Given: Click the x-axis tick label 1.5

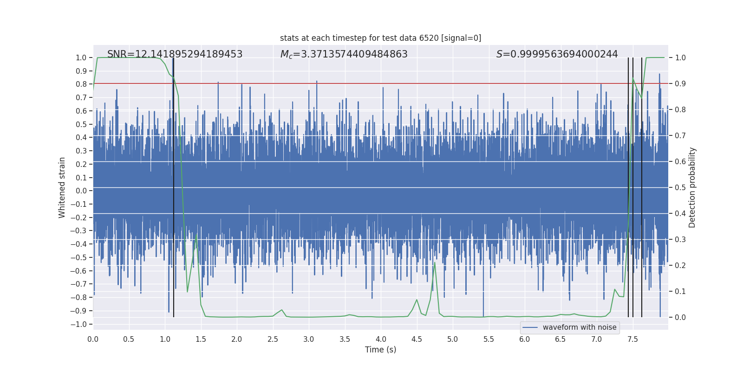Looking at the screenshot, I should [201, 339].
